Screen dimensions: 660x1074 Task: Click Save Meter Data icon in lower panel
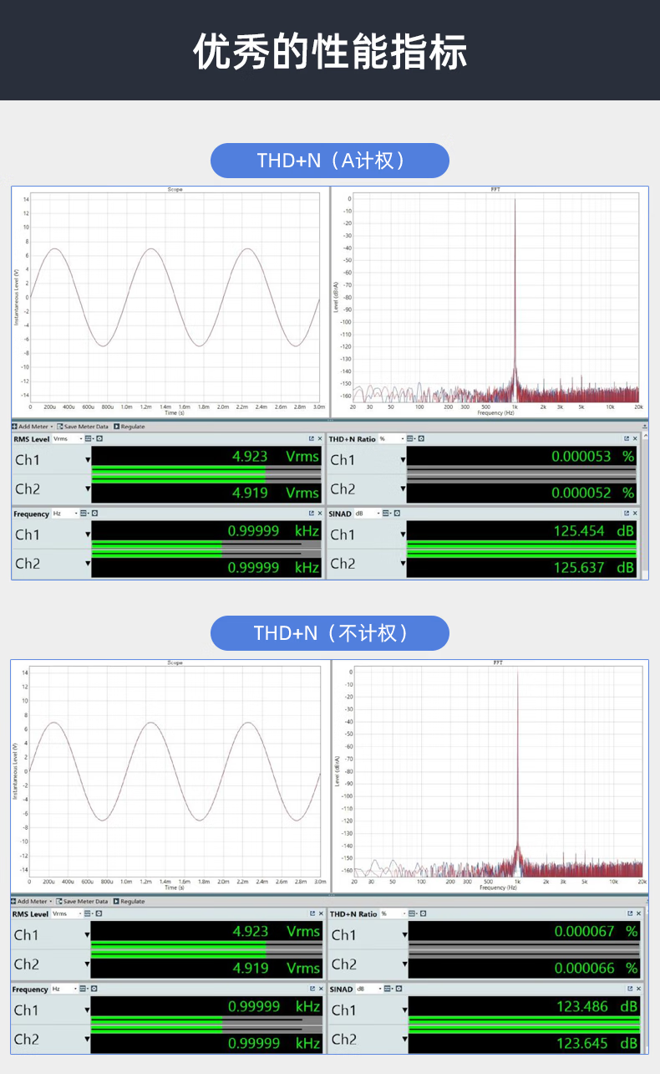click(60, 902)
